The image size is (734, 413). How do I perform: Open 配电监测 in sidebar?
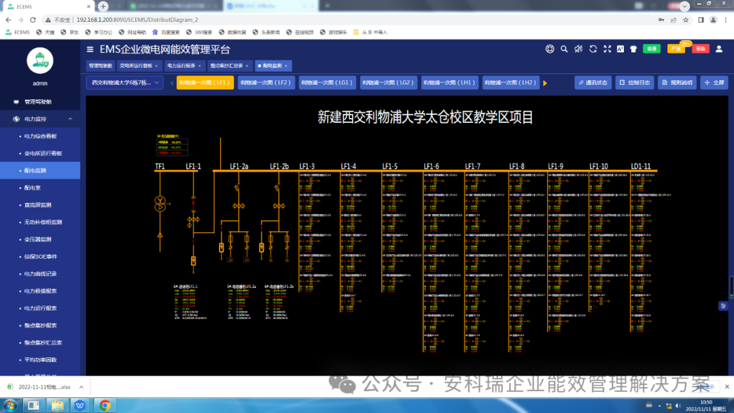[x=40, y=170]
